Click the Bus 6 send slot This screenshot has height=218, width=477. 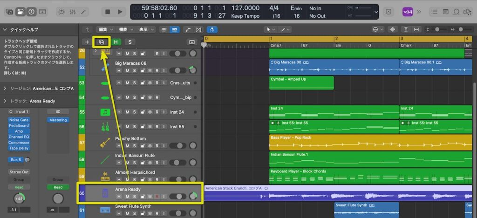pyautogui.click(x=16, y=160)
